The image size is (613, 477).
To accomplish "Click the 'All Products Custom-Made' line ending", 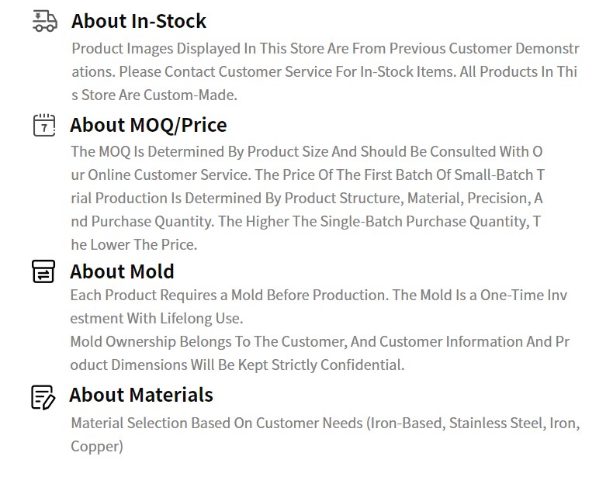I will [x=154, y=95].
